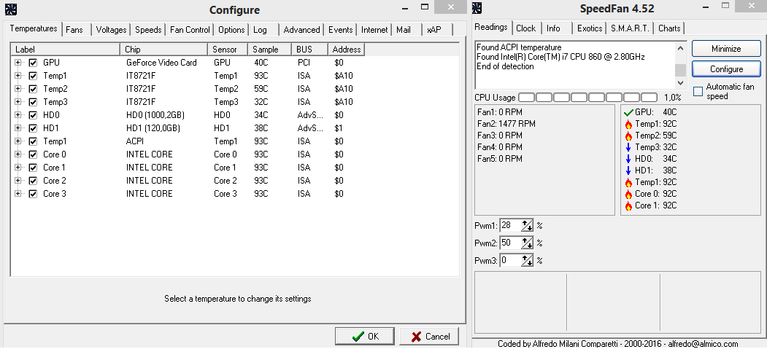Uncheck the HD0 row checkbox
The width and height of the screenshot is (767, 349).
pos(33,116)
